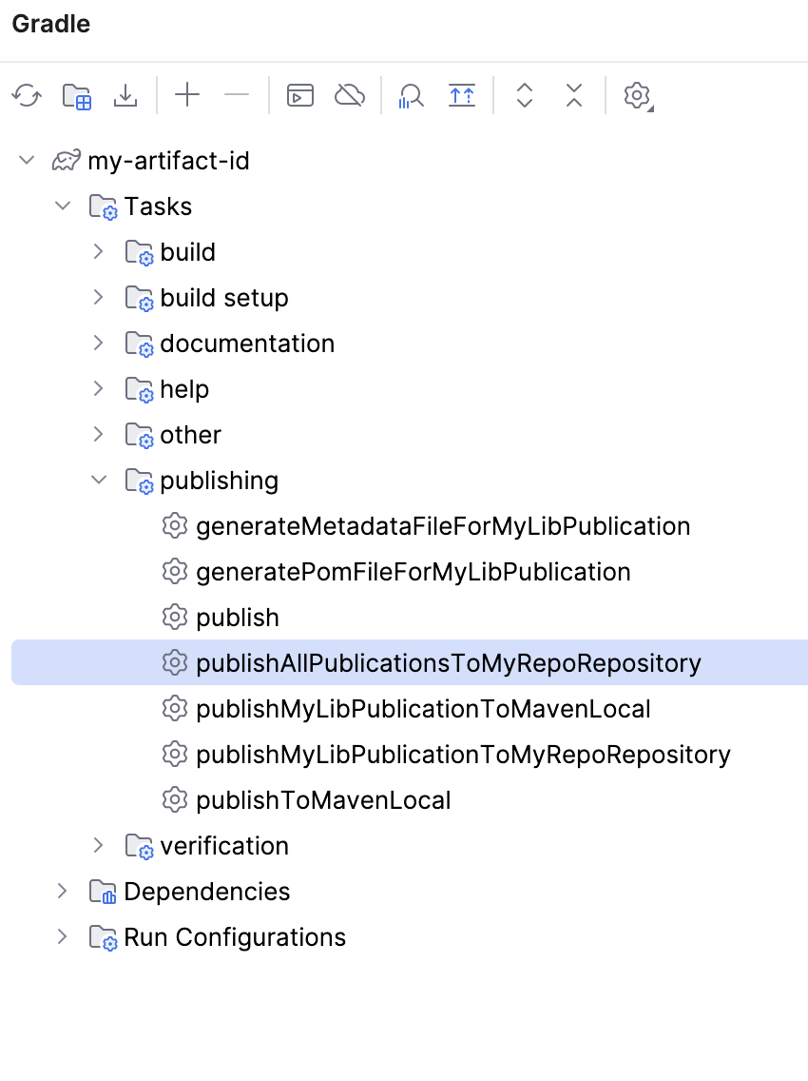Click the verification label

point(224,845)
